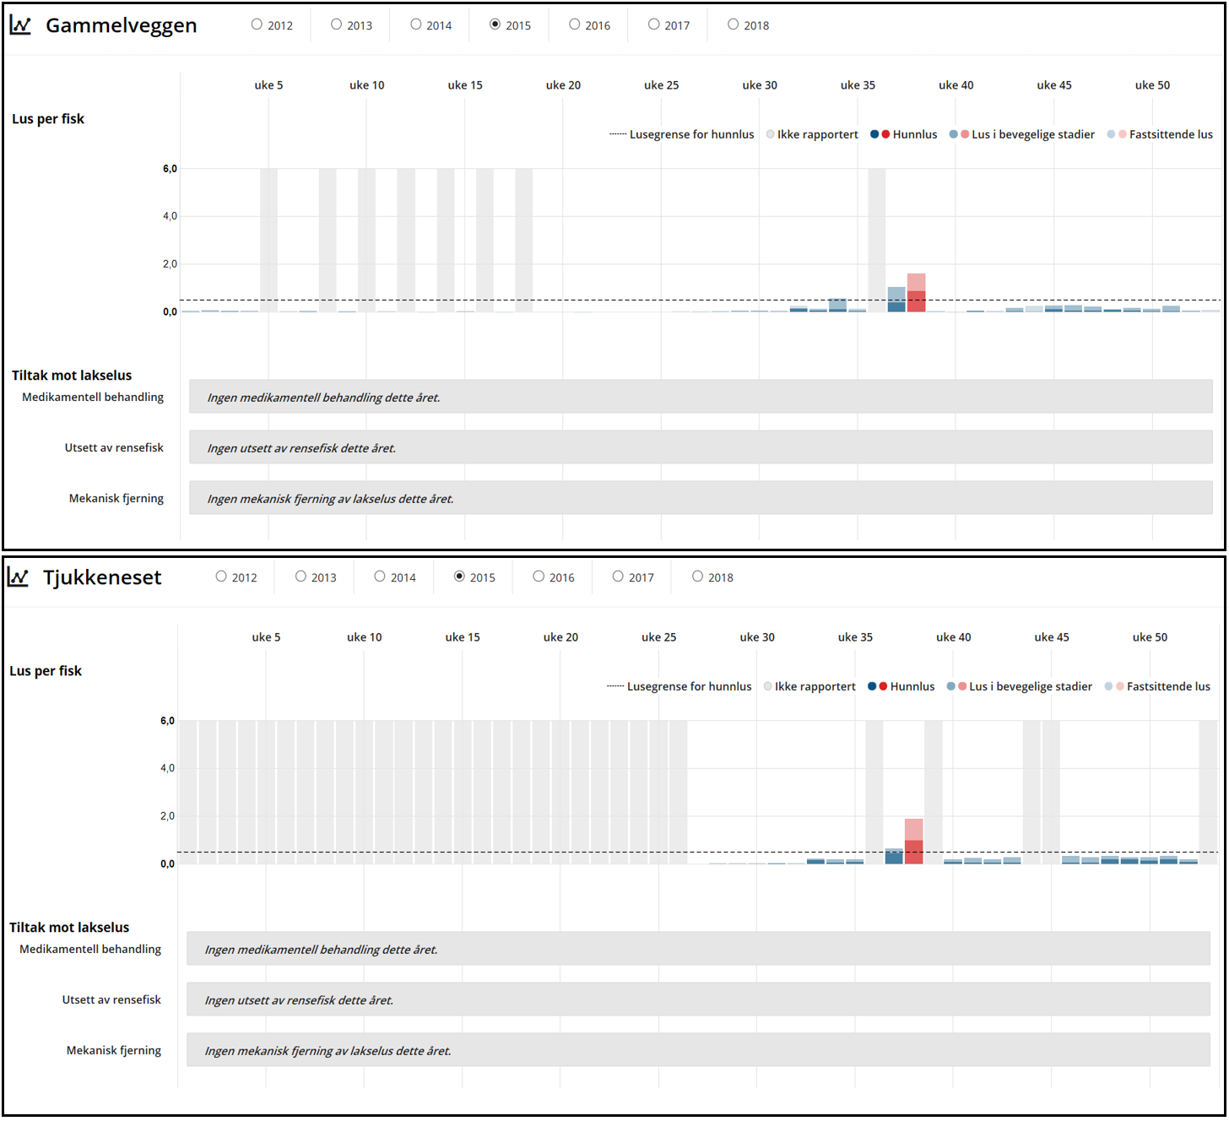
Task: Click the Gammelveggen heading title
Action: coord(121,26)
